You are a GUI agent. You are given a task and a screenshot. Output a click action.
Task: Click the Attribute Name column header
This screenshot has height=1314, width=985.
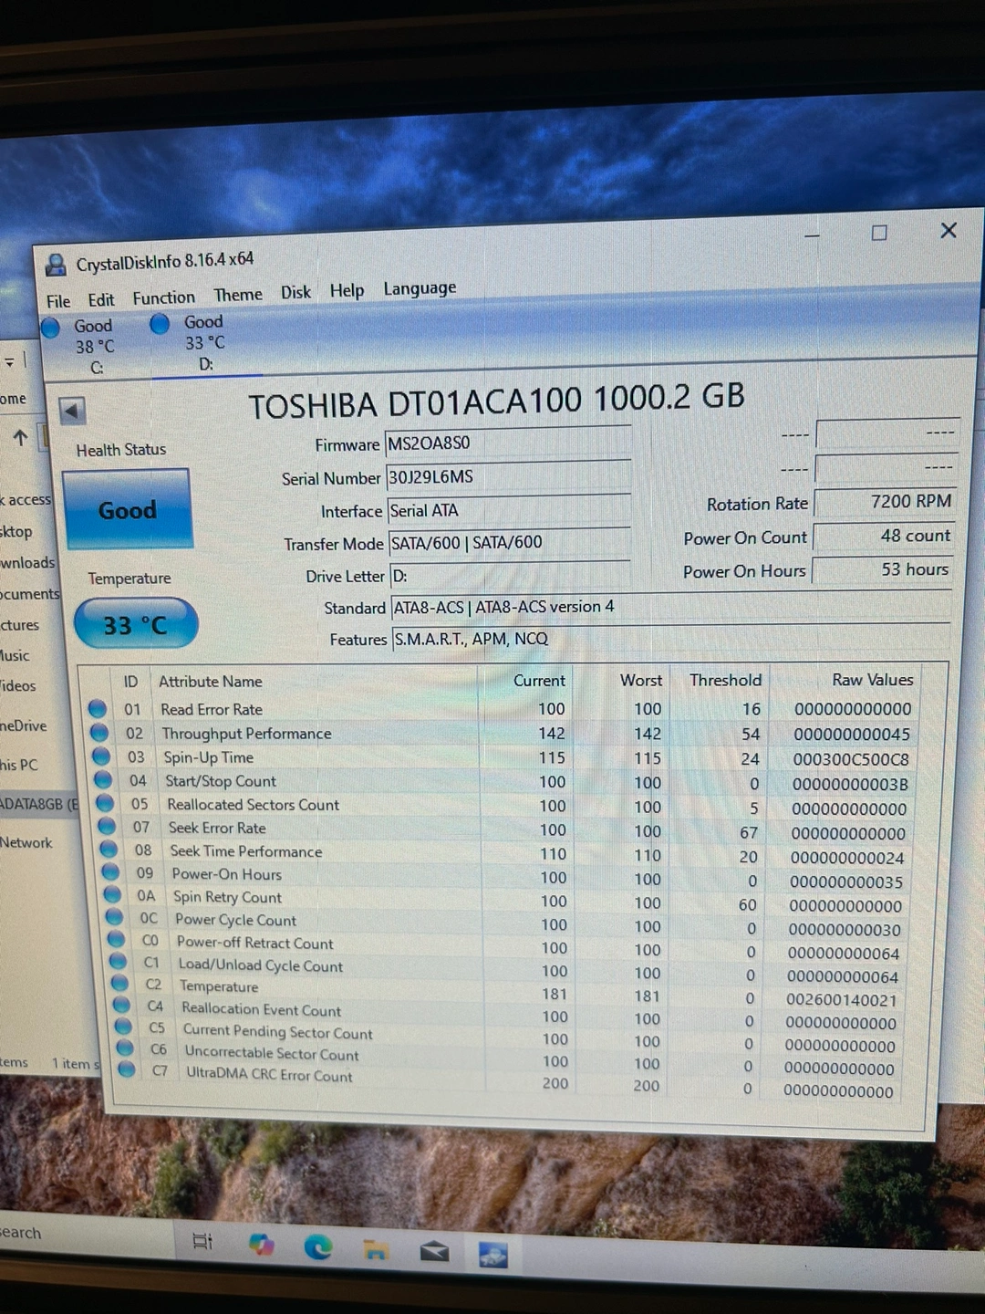point(211,682)
